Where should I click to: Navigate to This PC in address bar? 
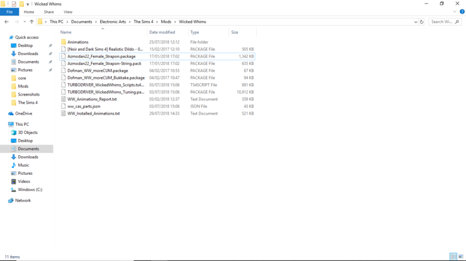tap(57, 22)
